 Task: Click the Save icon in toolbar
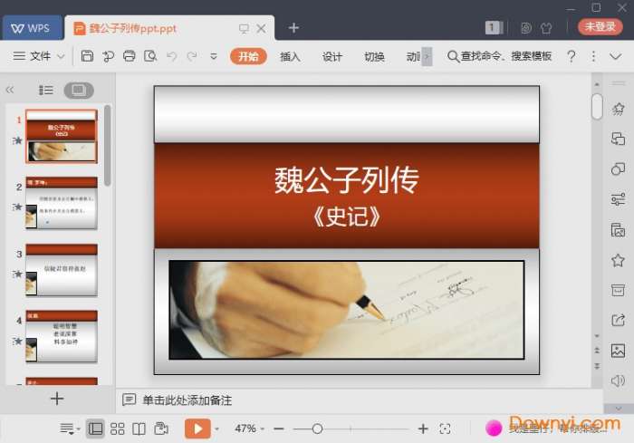tap(87, 56)
